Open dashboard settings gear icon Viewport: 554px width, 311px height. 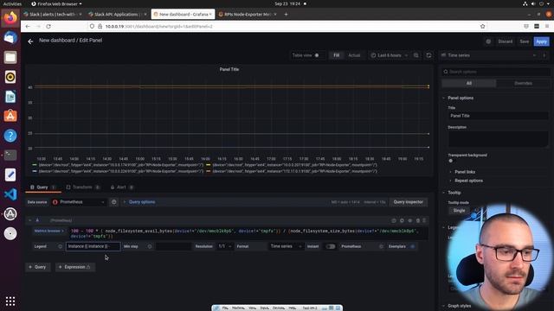click(x=488, y=41)
